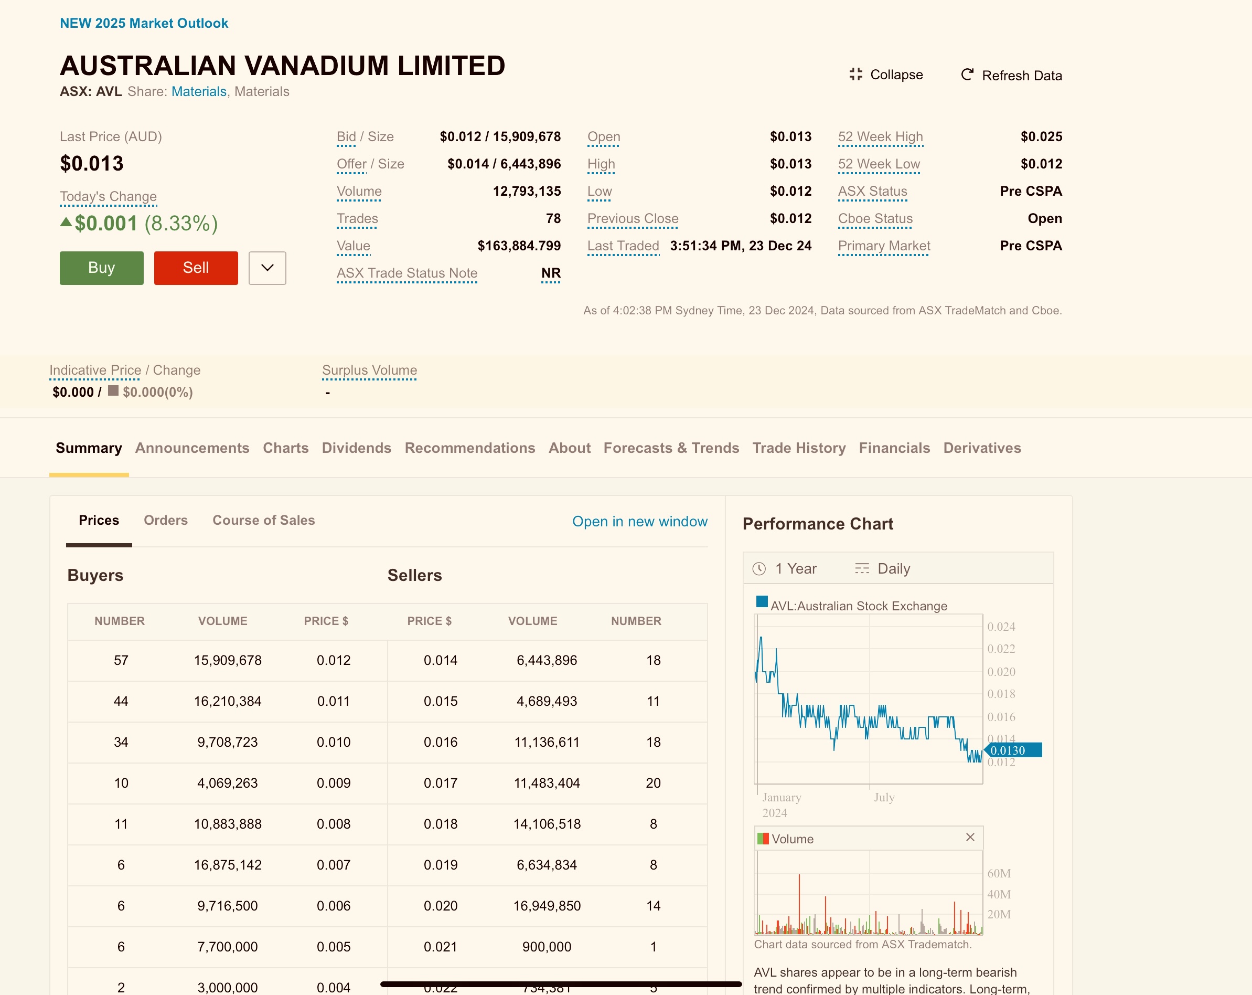Open the Charts tab
The width and height of the screenshot is (1252, 995).
coord(286,448)
